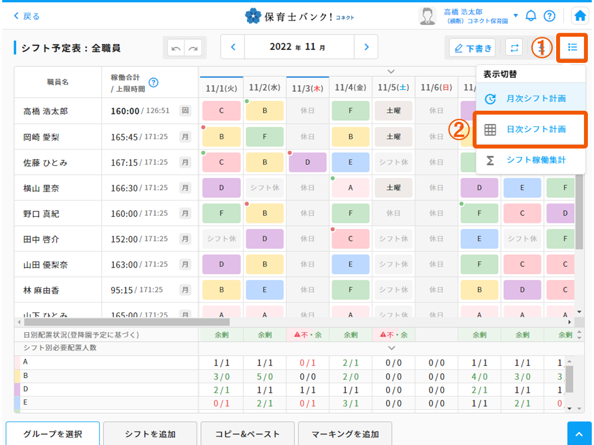The height and width of the screenshot is (445, 594).
Task: Click the circled question mark help icon
Action: [x=549, y=16]
